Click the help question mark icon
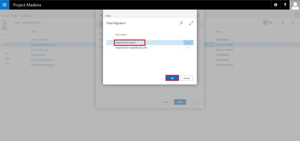 [285, 5]
